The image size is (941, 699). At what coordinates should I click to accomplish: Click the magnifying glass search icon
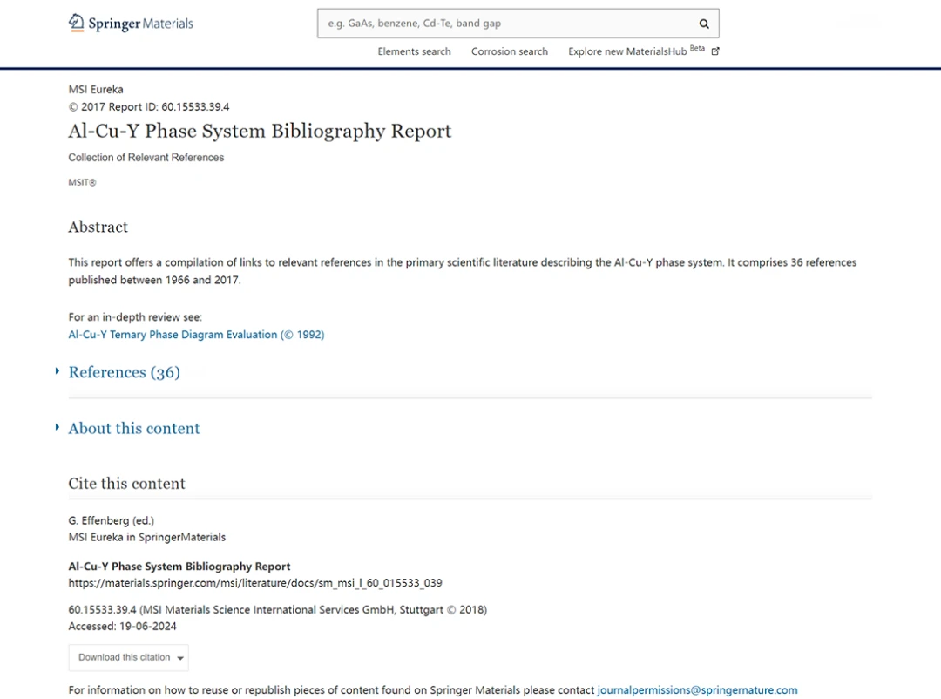pos(704,24)
